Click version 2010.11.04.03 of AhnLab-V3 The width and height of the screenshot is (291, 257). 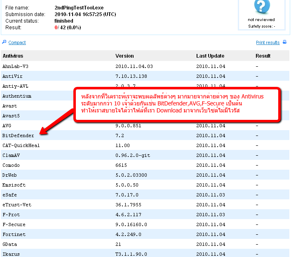(x=134, y=66)
